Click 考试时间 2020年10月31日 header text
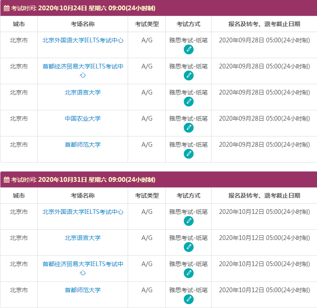This screenshot has width=317, height=308. [83, 180]
